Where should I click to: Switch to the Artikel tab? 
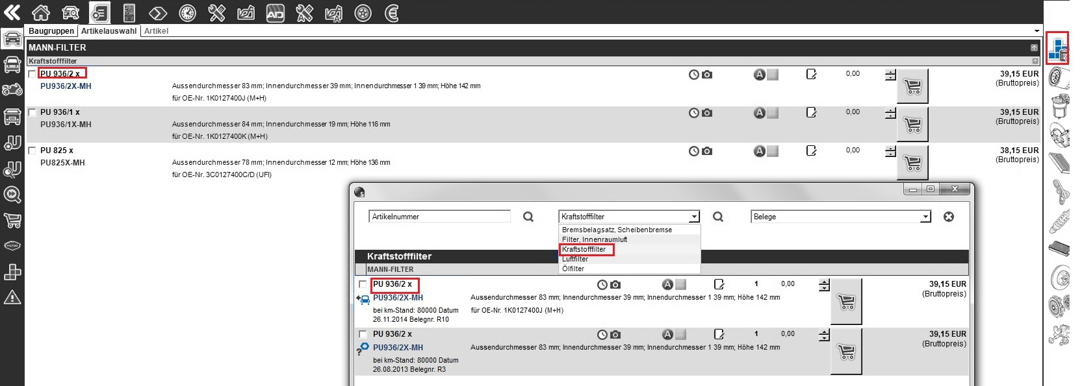[156, 30]
